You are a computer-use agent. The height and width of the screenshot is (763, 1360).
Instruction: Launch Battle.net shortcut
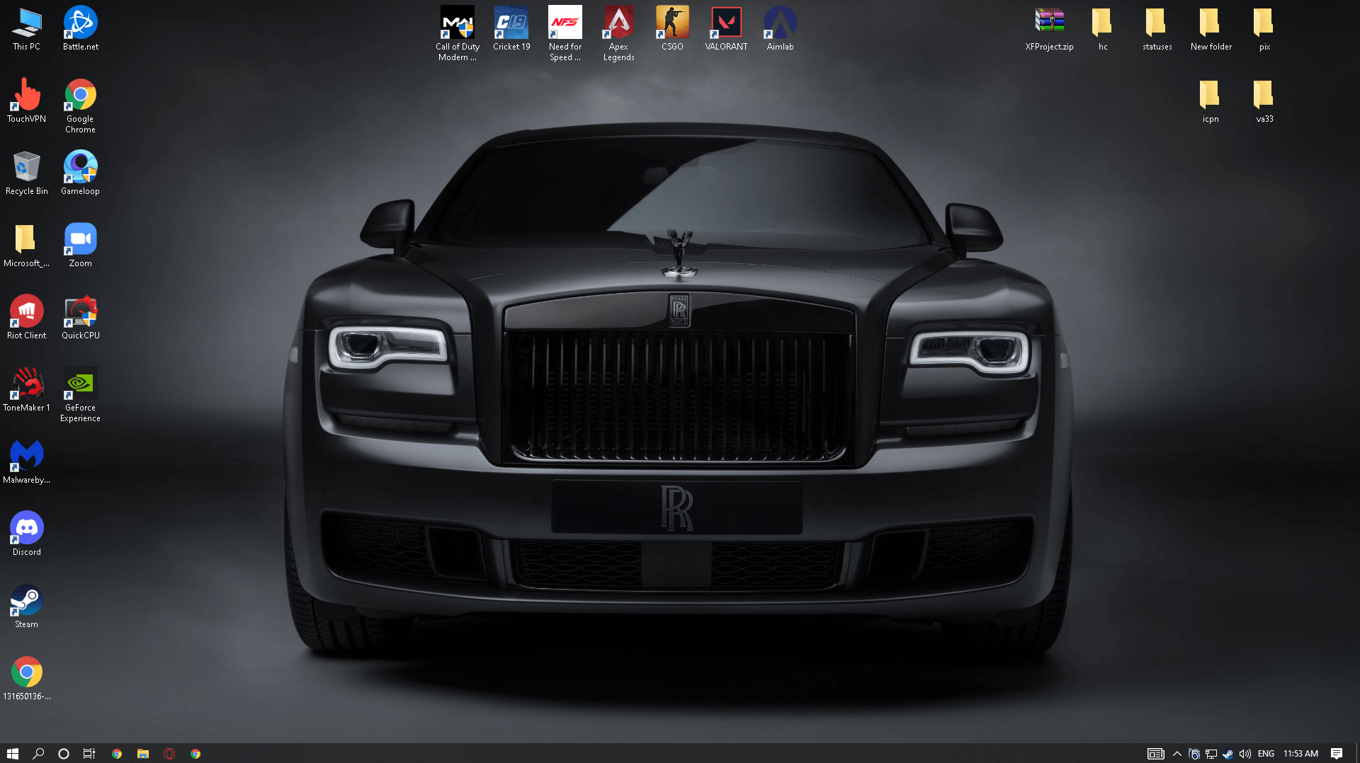click(80, 29)
